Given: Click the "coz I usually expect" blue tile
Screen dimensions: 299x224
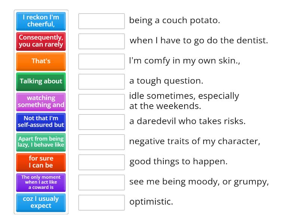Looking at the screenshot, I should (x=41, y=202).
